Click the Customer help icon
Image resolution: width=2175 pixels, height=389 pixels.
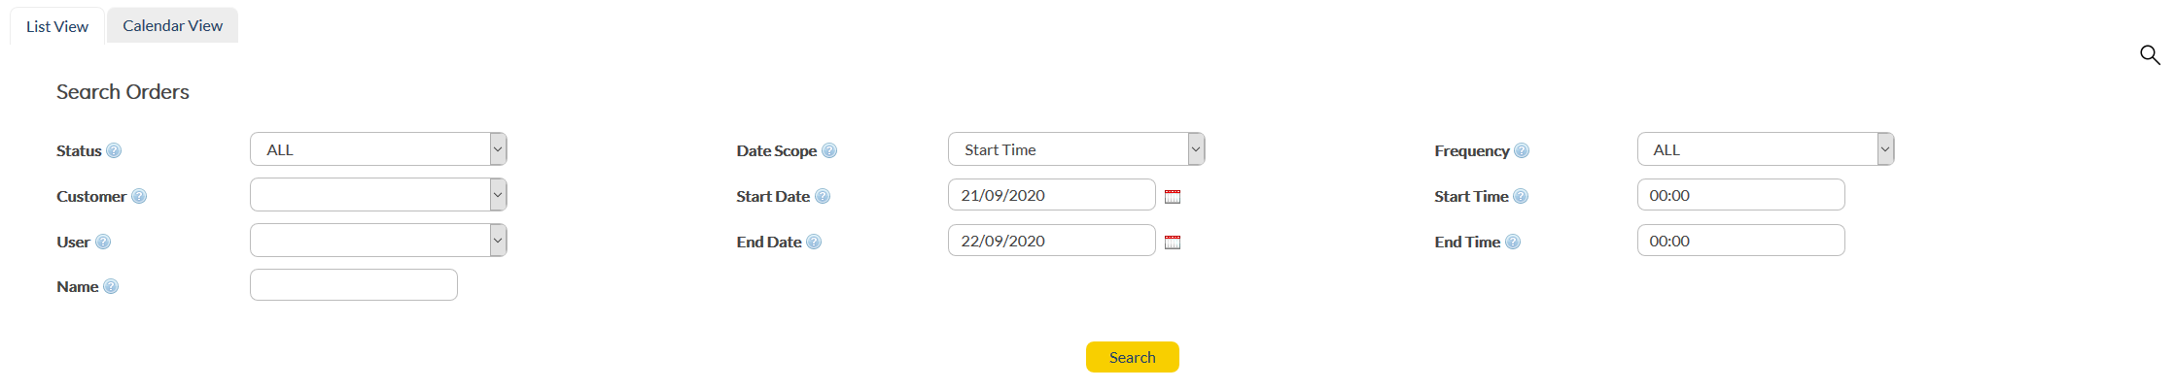pyautogui.click(x=139, y=196)
